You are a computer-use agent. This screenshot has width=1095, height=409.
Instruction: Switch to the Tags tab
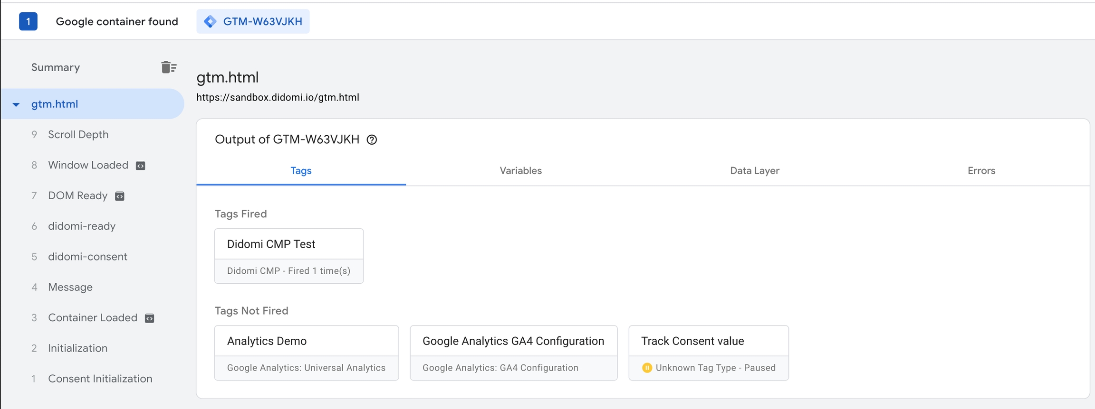pyautogui.click(x=301, y=171)
